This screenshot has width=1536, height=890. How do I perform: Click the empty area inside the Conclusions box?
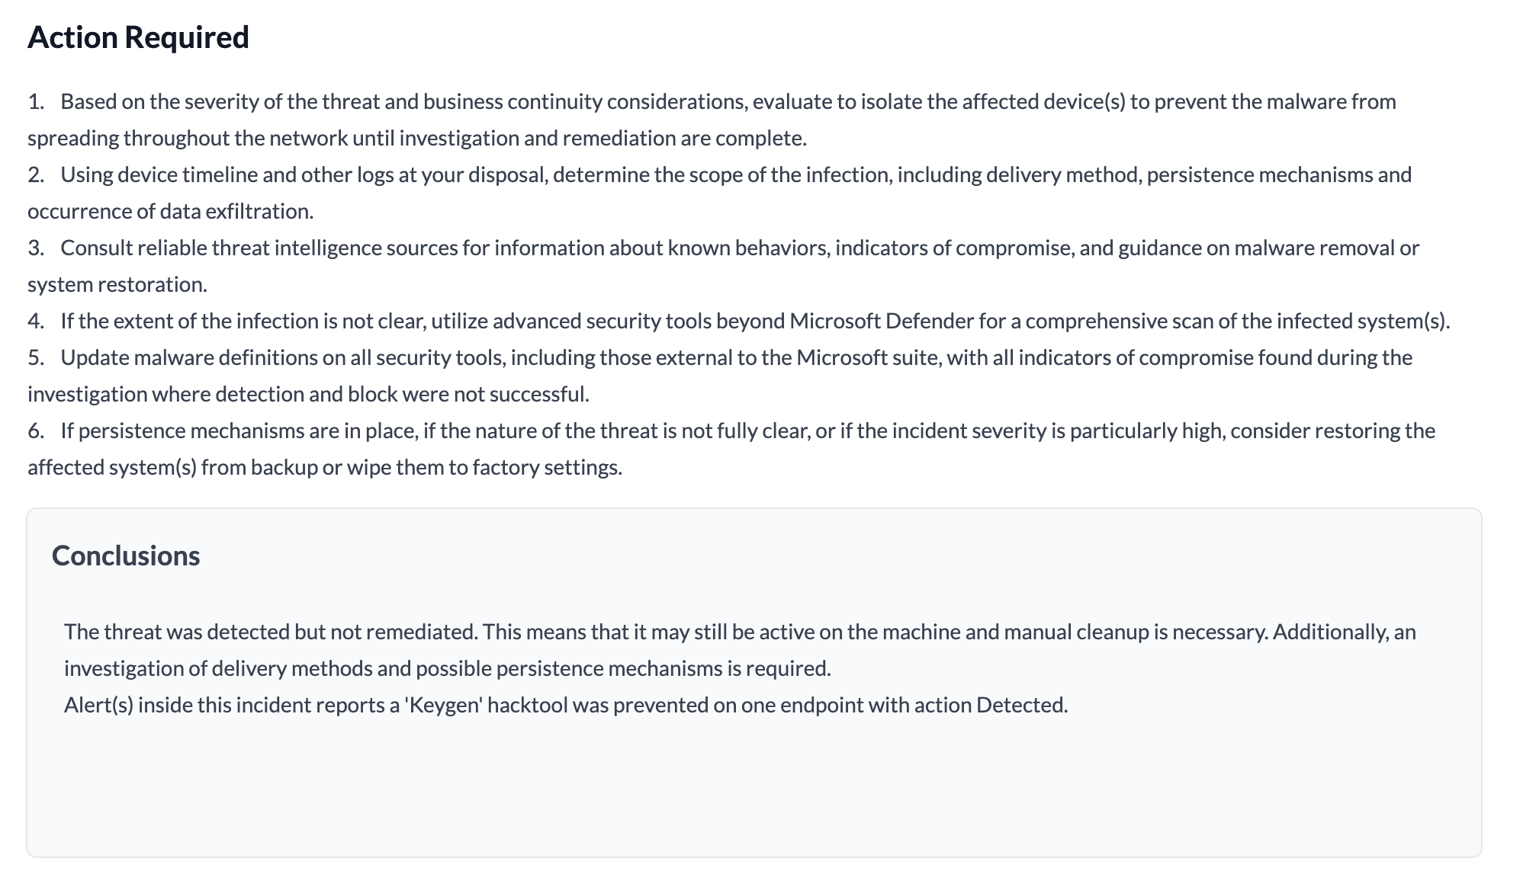pos(754,792)
